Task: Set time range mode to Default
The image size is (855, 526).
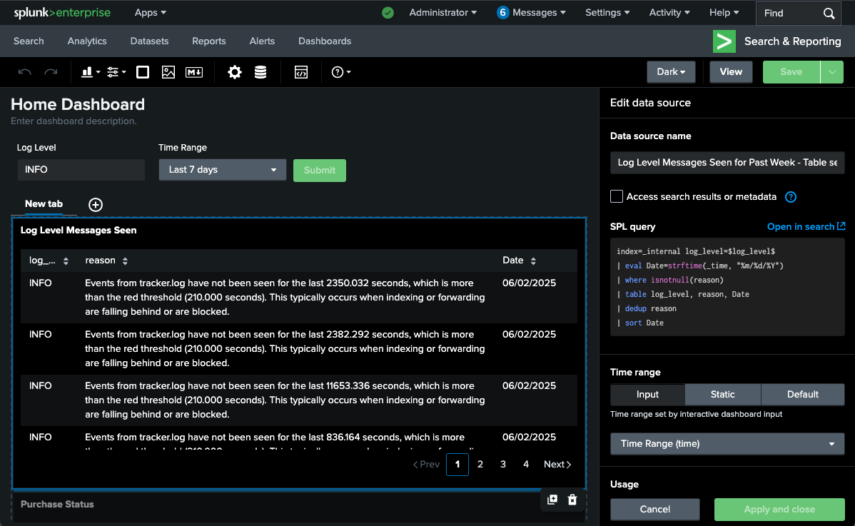Action: pyautogui.click(x=803, y=394)
